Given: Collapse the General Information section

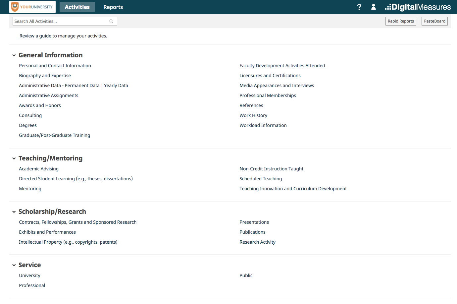Looking at the screenshot, I should pyautogui.click(x=14, y=55).
